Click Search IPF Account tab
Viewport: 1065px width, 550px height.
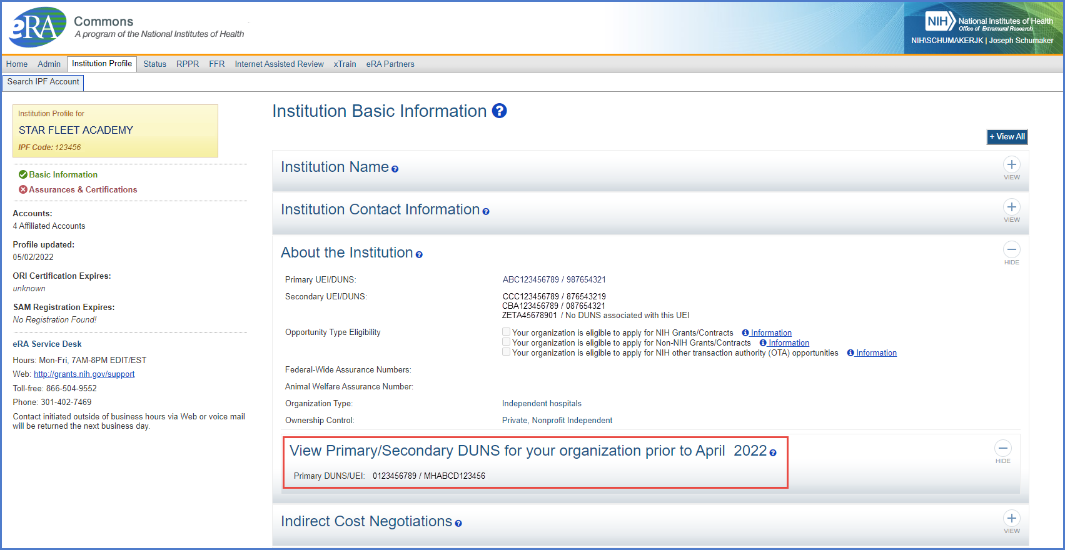43,82
